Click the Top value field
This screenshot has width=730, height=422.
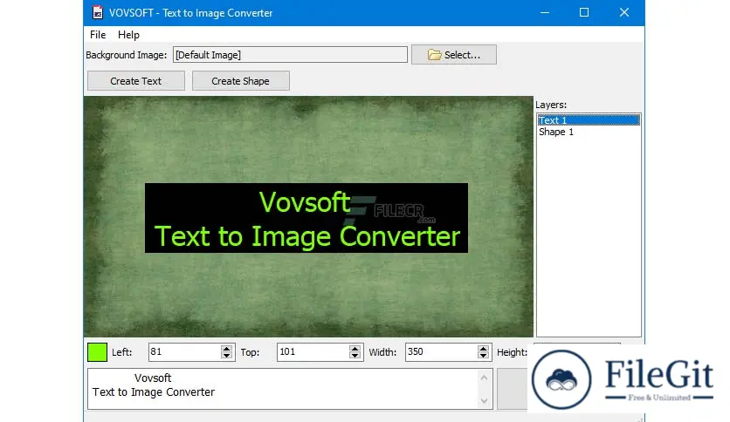(313, 352)
